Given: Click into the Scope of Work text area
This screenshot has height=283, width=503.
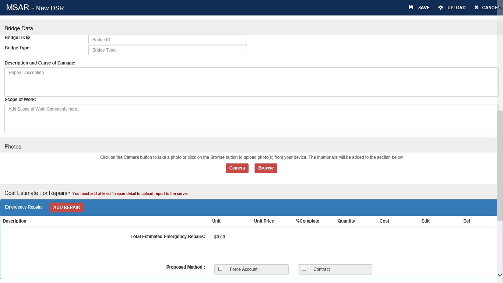Looking at the screenshot, I should [251, 118].
